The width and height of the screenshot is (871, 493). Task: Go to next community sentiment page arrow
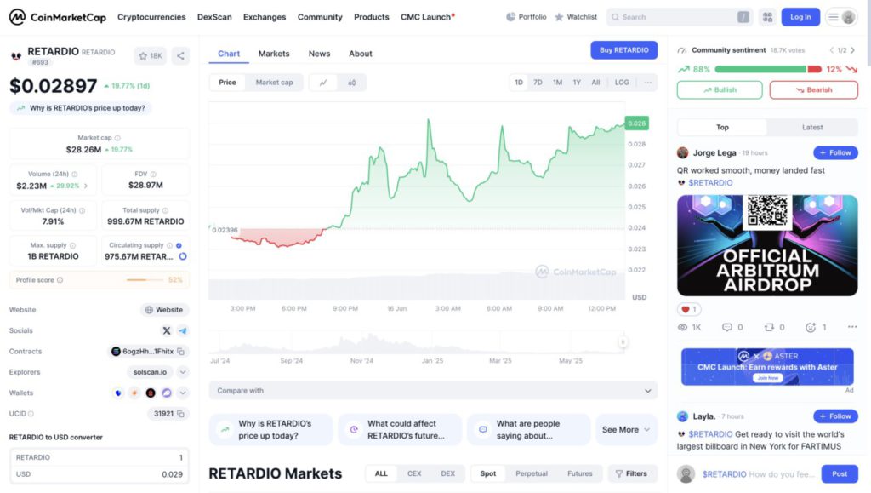[852, 50]
